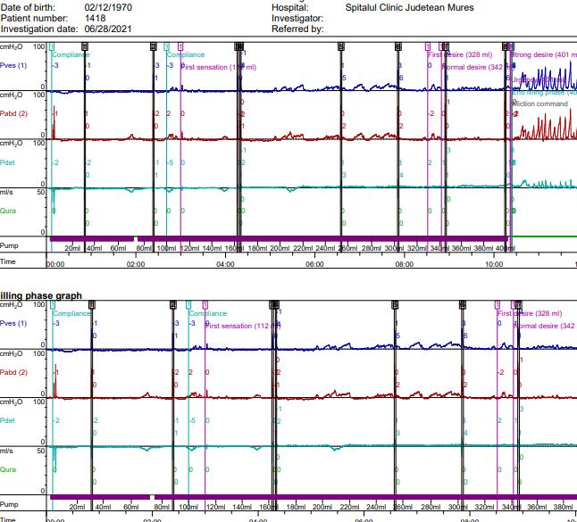Click Compliance label near start of filling phase graph
The image size is (577, 522).
(x=71, y=313)
